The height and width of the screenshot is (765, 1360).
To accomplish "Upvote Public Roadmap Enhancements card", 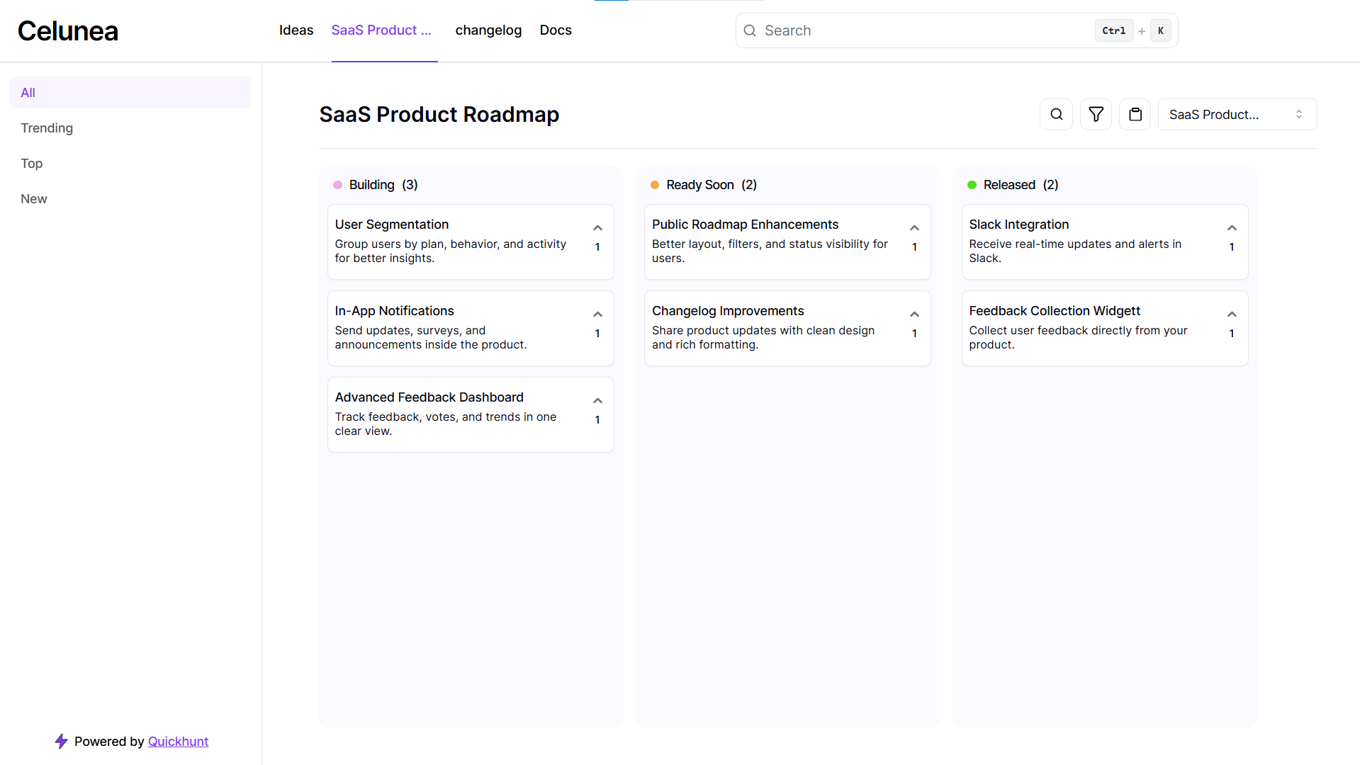I will (914, 228).
